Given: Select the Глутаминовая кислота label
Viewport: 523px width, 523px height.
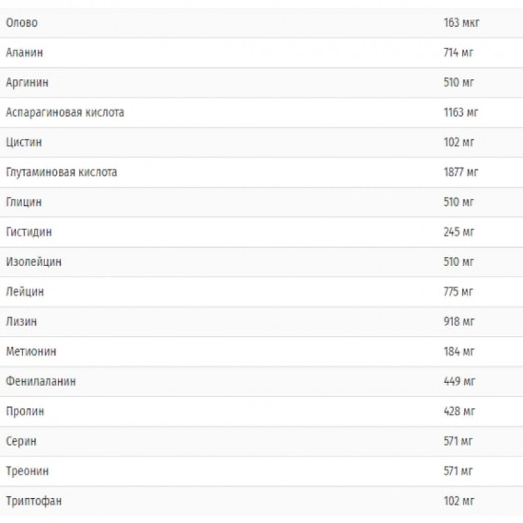Looking at the screenshot, I should [61, 173].
